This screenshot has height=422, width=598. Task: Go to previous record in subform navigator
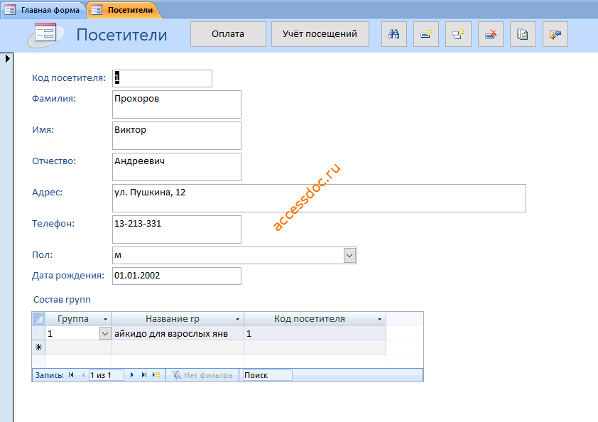[x=83, y=375]
